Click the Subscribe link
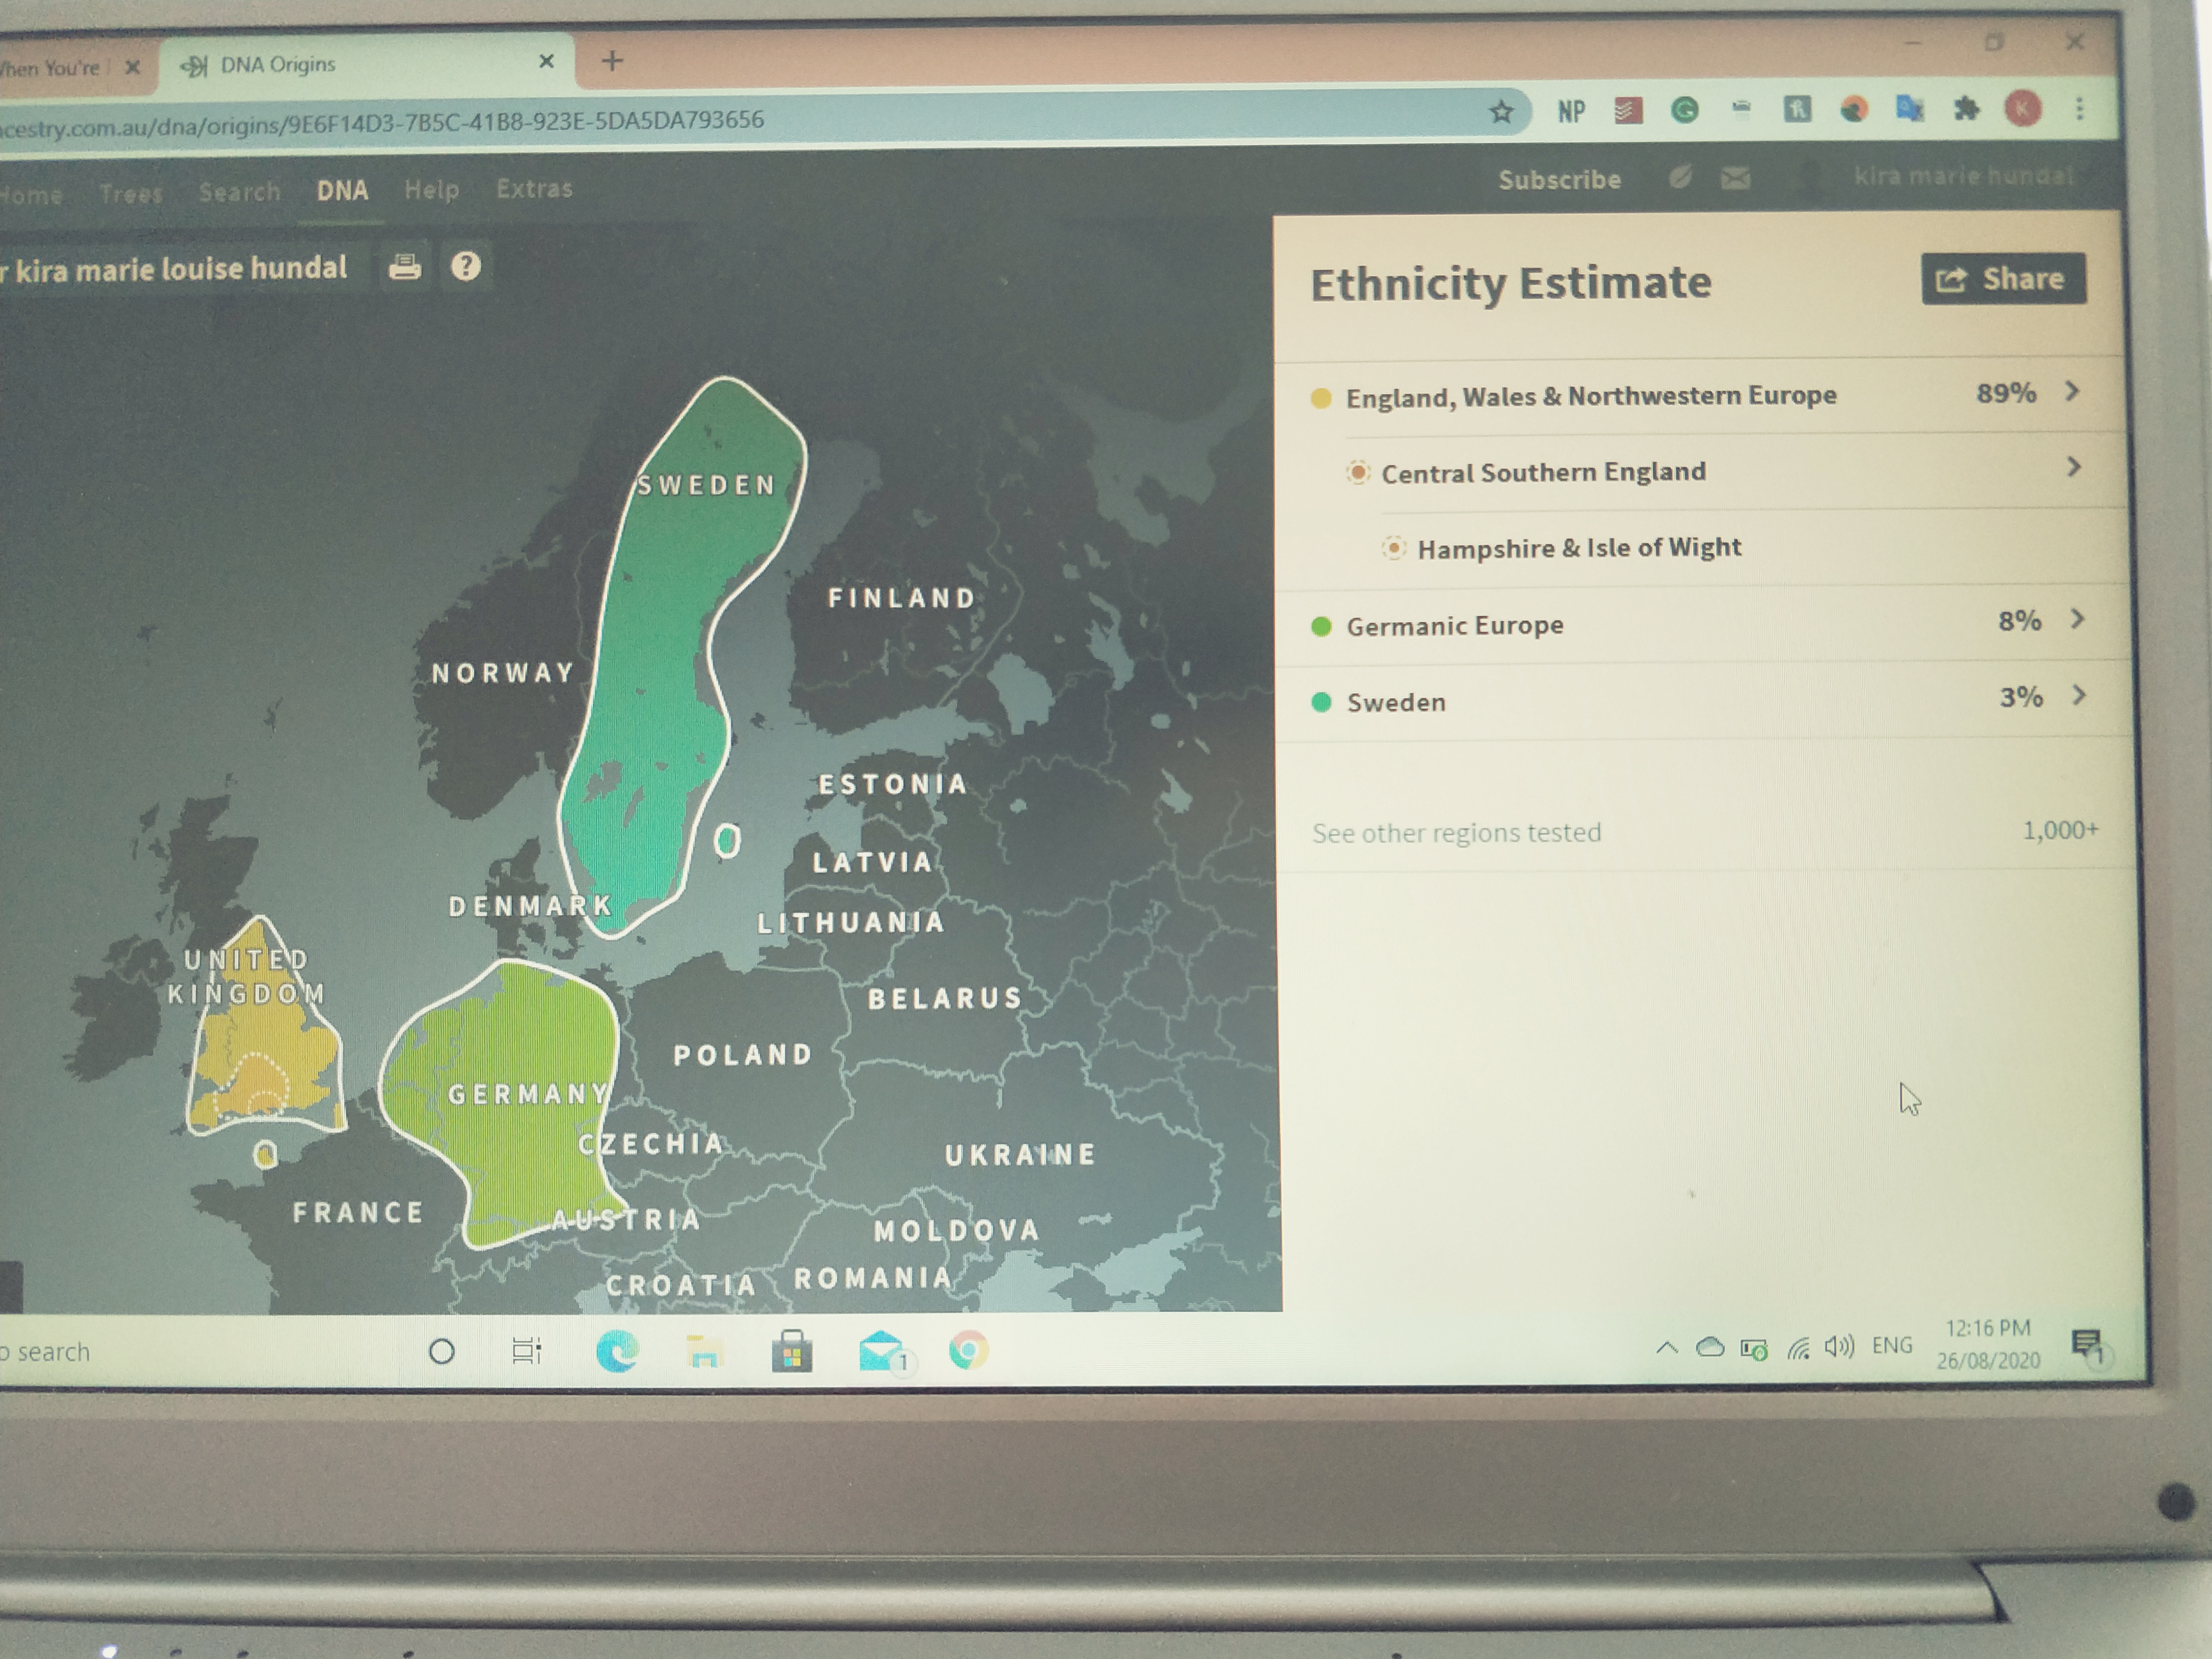2212x1659 pixels. (x=1559, y=180)
